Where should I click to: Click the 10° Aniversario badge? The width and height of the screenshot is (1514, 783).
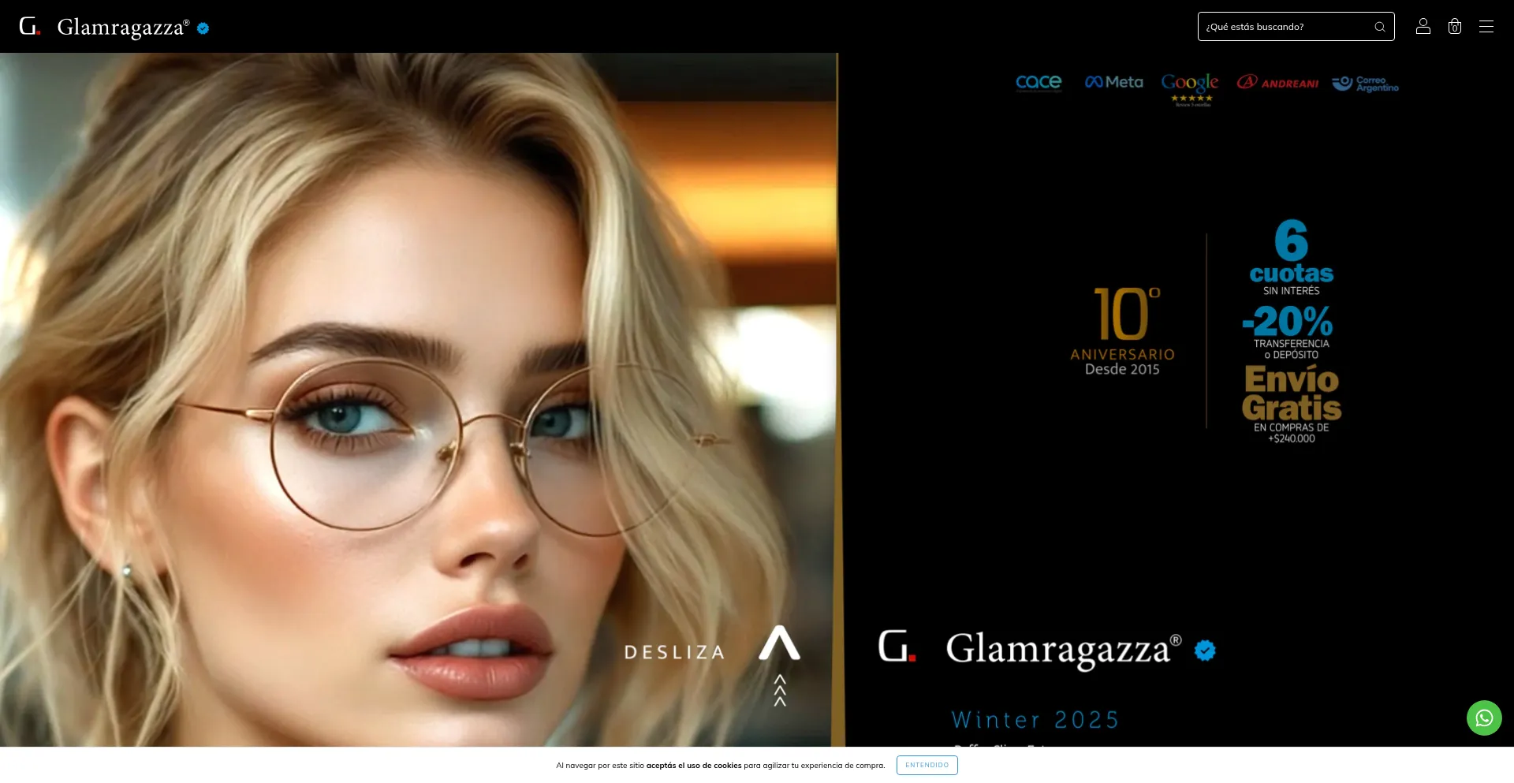pos(1122,331)
